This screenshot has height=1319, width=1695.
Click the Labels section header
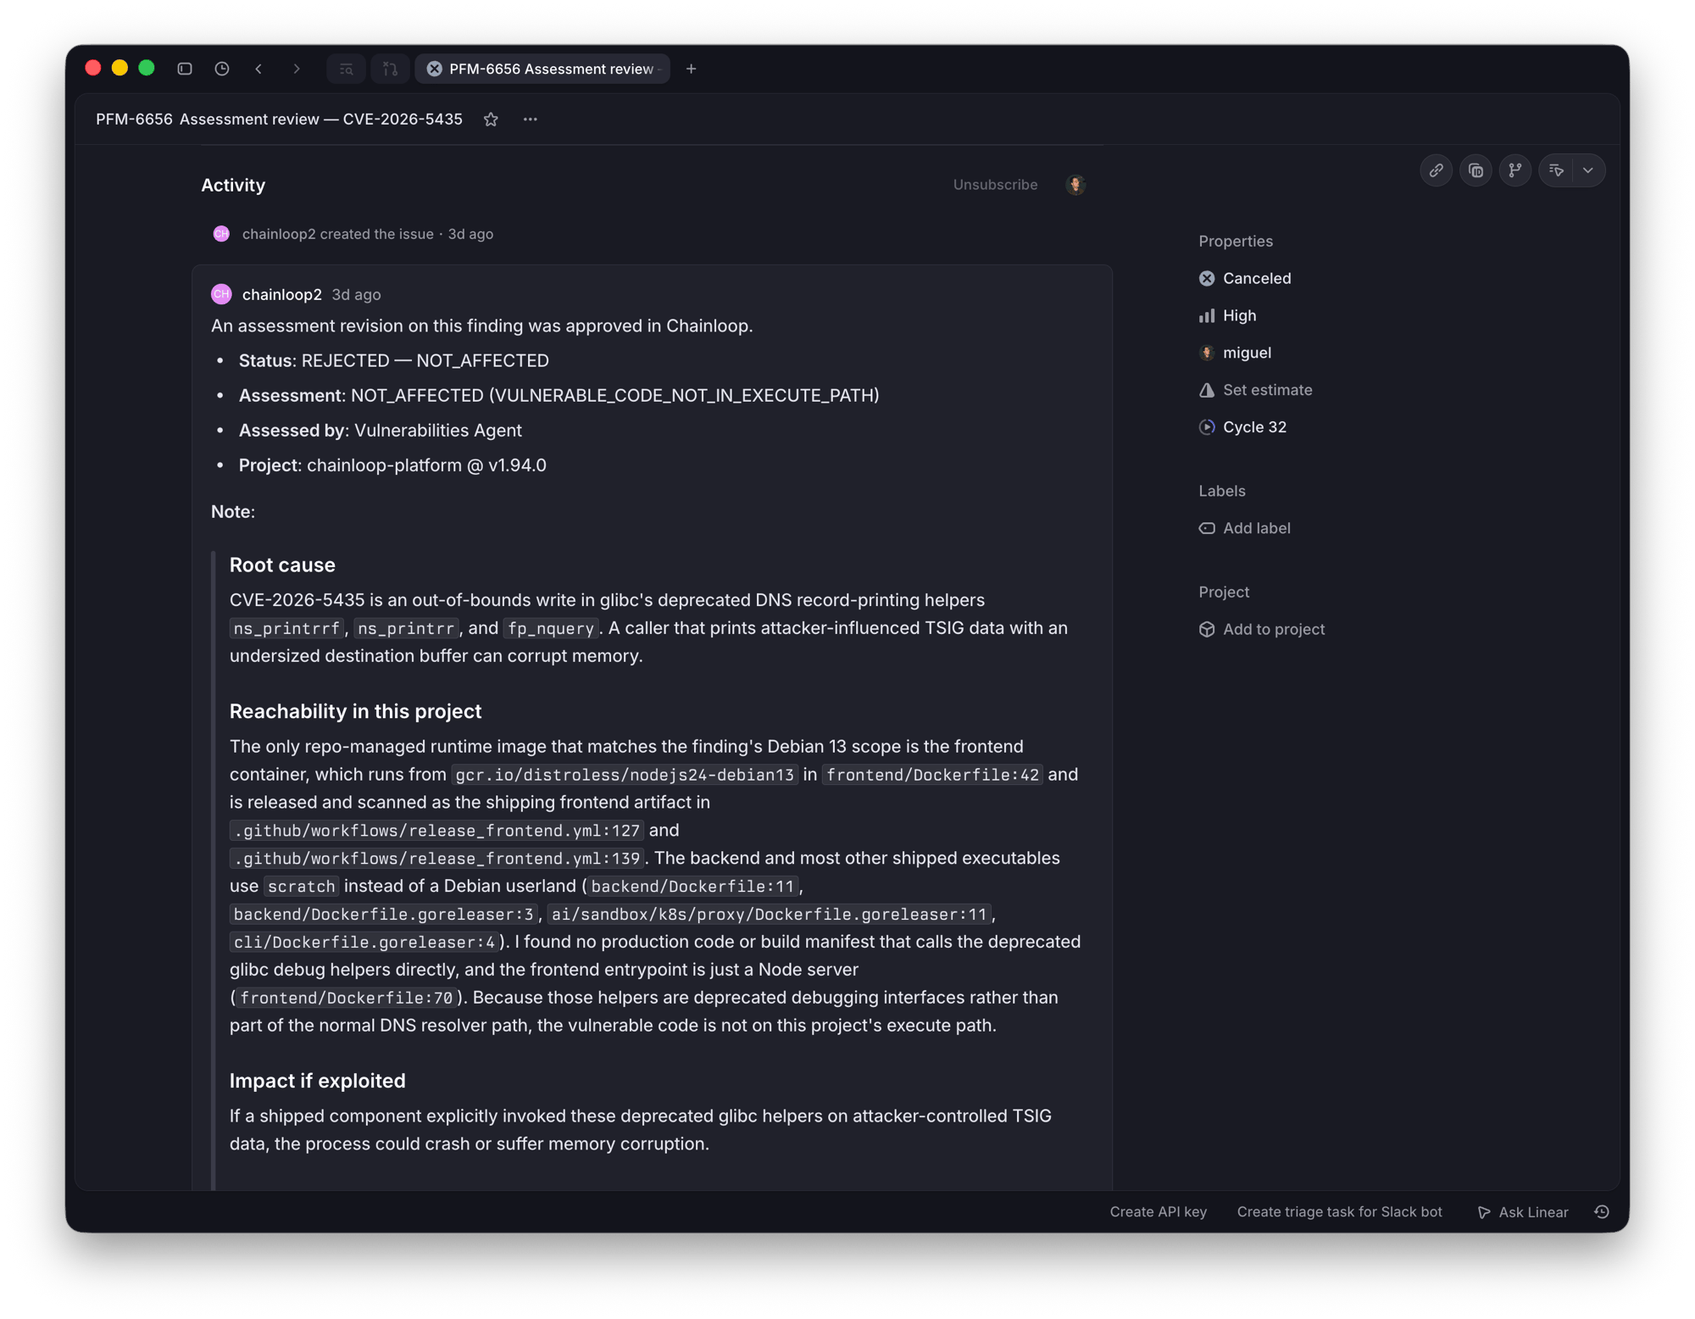pos(1222,492)
